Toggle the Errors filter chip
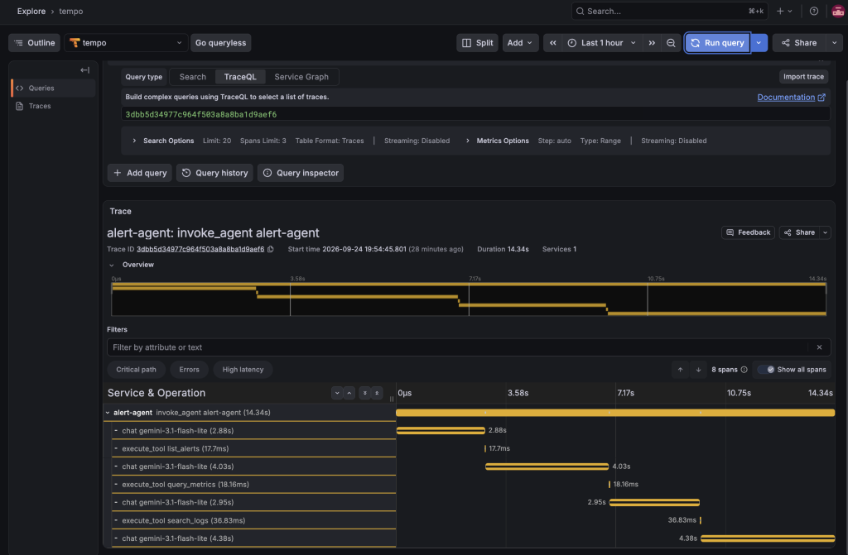Screen dimensions: 848x555 click(190, 370)
